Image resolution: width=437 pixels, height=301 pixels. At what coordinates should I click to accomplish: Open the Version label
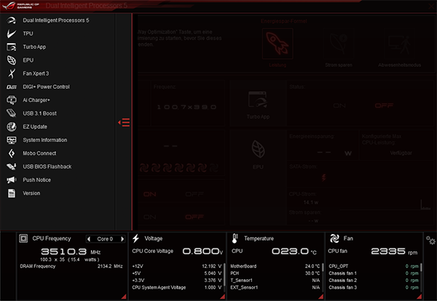point(31,193)
